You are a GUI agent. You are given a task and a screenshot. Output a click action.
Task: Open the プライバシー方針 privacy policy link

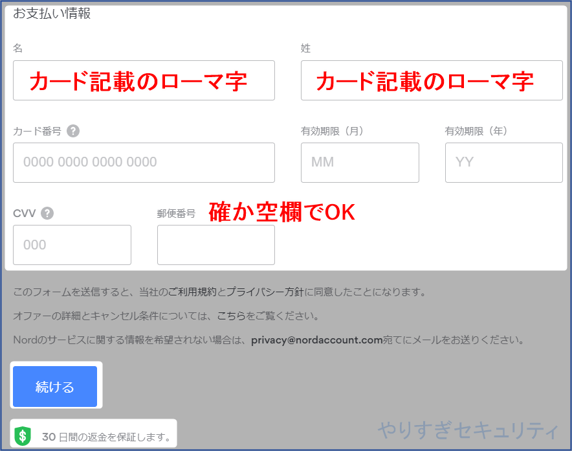tap(265, 292)
